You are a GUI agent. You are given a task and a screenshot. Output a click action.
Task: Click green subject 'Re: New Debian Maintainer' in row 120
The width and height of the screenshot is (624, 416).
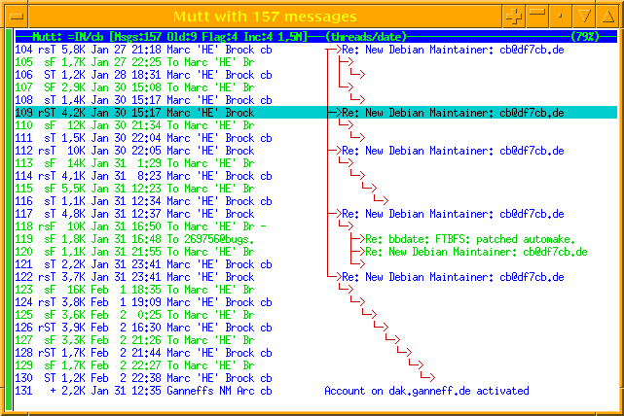click(x=476, y=252)
